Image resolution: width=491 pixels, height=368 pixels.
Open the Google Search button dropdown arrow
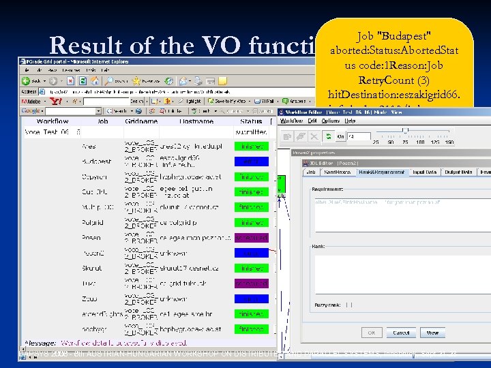coord(132,111)
